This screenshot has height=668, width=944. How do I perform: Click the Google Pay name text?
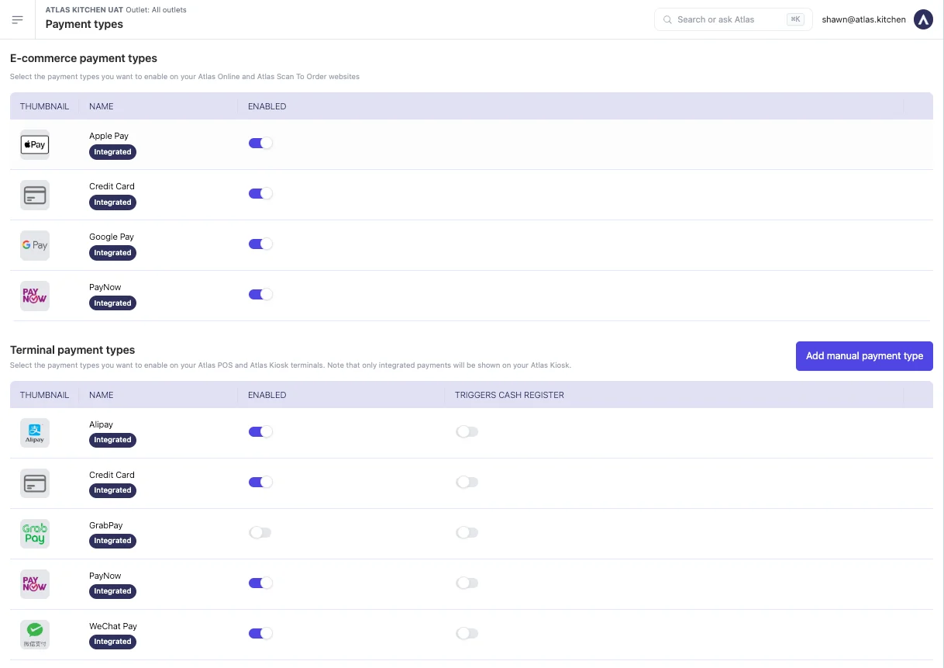112,237
